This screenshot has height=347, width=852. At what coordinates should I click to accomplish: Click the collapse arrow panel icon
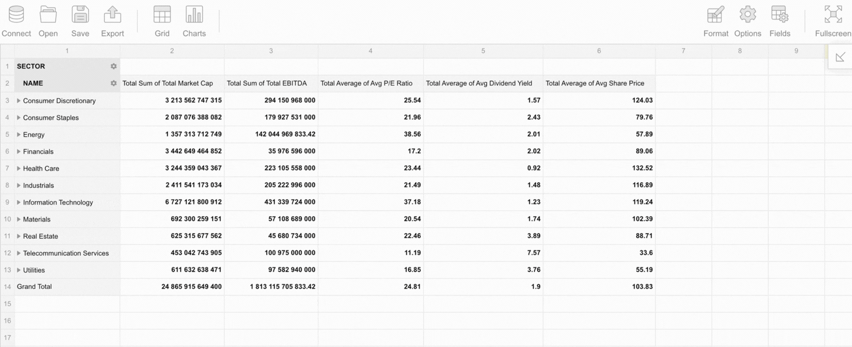click(x=840, y=57)
